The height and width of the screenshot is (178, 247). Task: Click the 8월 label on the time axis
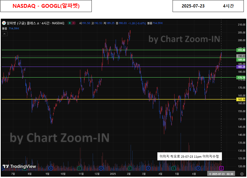click(x=29, y=174)
